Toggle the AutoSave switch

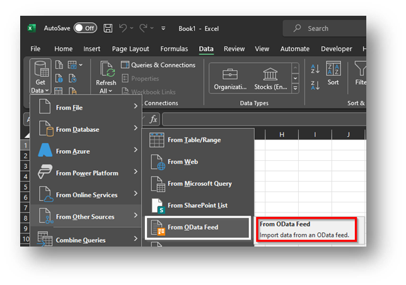(85, 28)
